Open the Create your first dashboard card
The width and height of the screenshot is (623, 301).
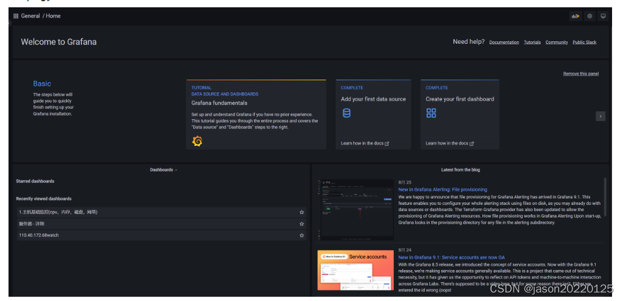pos(460,114)
